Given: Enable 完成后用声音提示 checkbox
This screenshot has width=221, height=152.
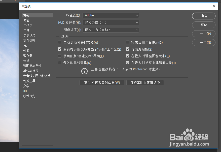Looking at the screenshot, I should tap(127, 42).
